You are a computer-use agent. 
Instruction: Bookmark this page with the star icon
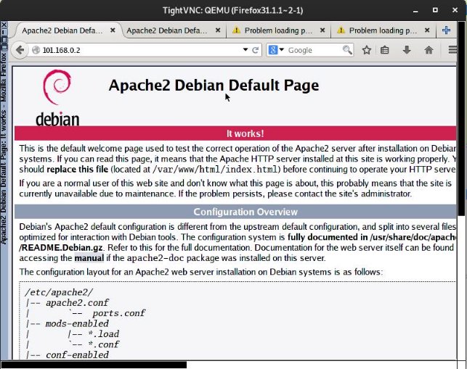367,50
